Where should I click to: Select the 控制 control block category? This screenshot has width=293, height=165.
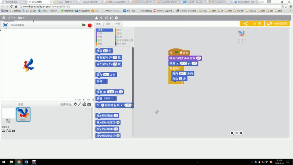click(x=124, y=33)
